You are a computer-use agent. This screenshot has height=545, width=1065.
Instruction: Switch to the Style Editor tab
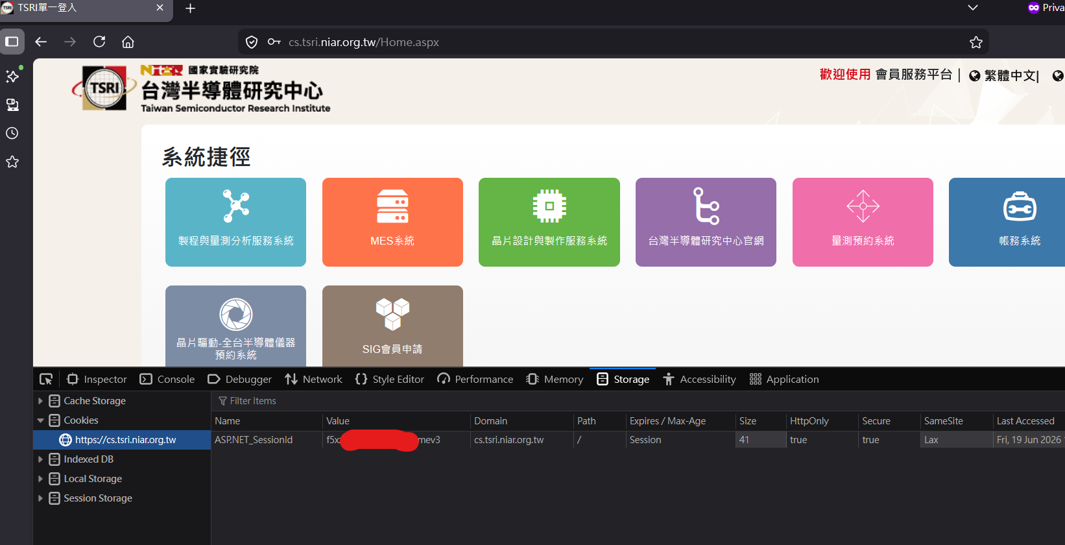click(x=390, y=379)
